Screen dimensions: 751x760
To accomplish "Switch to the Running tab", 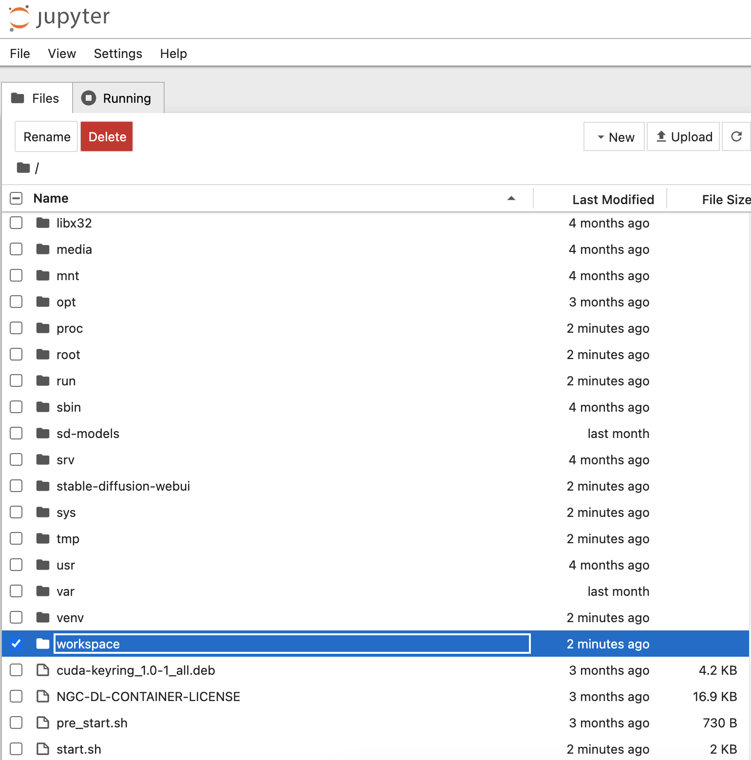I will (118, 98).
